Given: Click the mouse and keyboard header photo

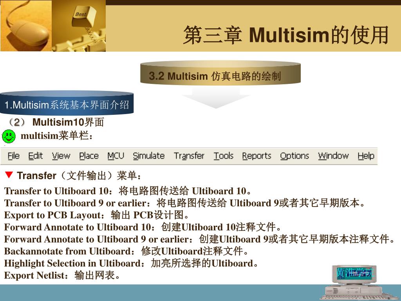Looking at the screenshot, I should tap(53, 26).
